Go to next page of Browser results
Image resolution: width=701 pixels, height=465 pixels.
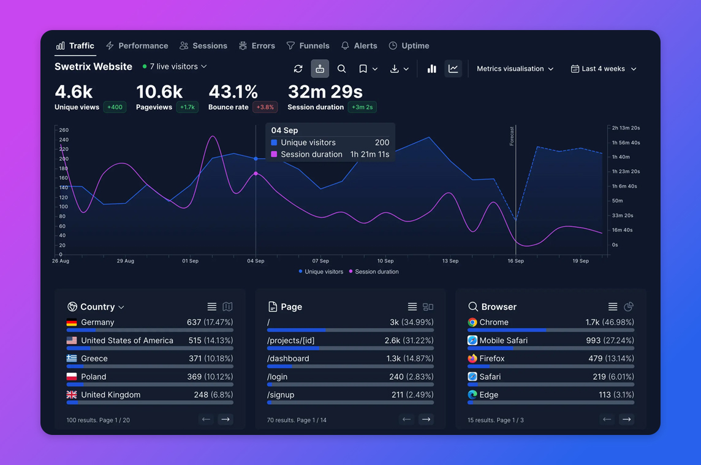(626, 420)
